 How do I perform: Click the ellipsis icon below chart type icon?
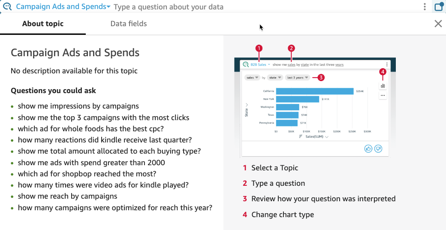click(x=383, y=95)
